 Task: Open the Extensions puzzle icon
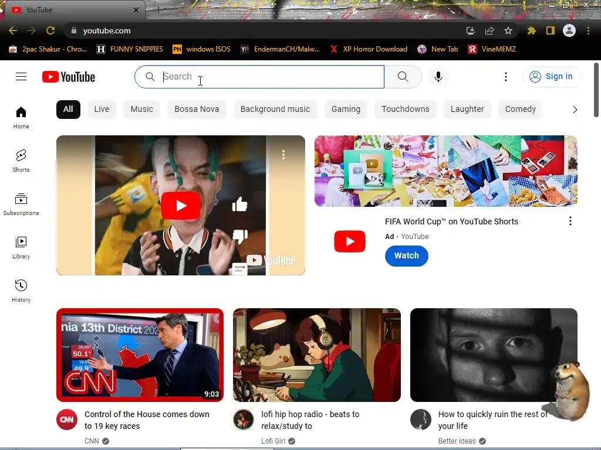coord(532,30)
